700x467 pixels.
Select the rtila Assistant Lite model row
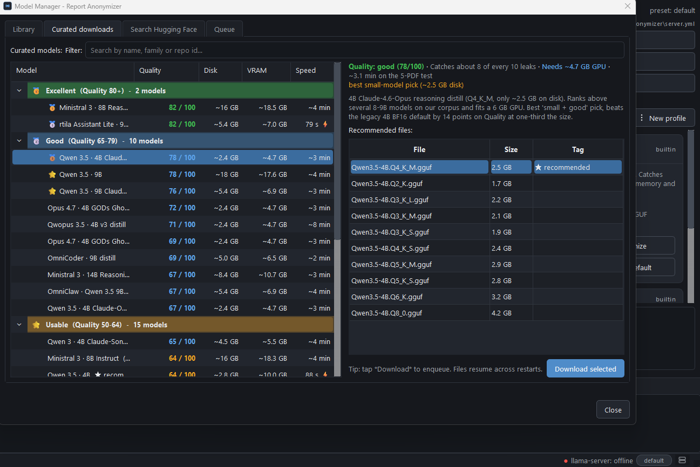tap(172, 124)
